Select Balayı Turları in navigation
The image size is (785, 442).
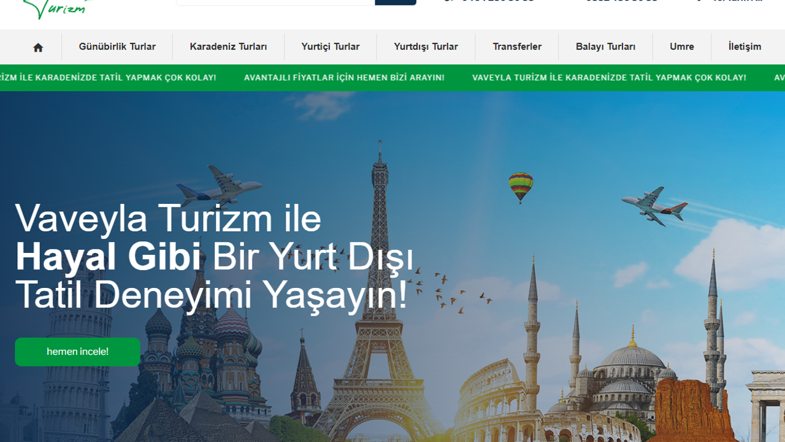pyautogui.click(x=605, y=47)
